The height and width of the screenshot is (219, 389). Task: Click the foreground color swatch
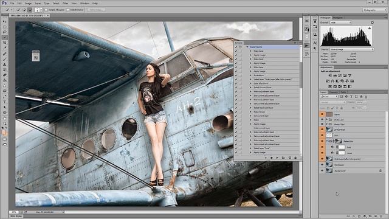pyautogui.click(x=4, y=133)
